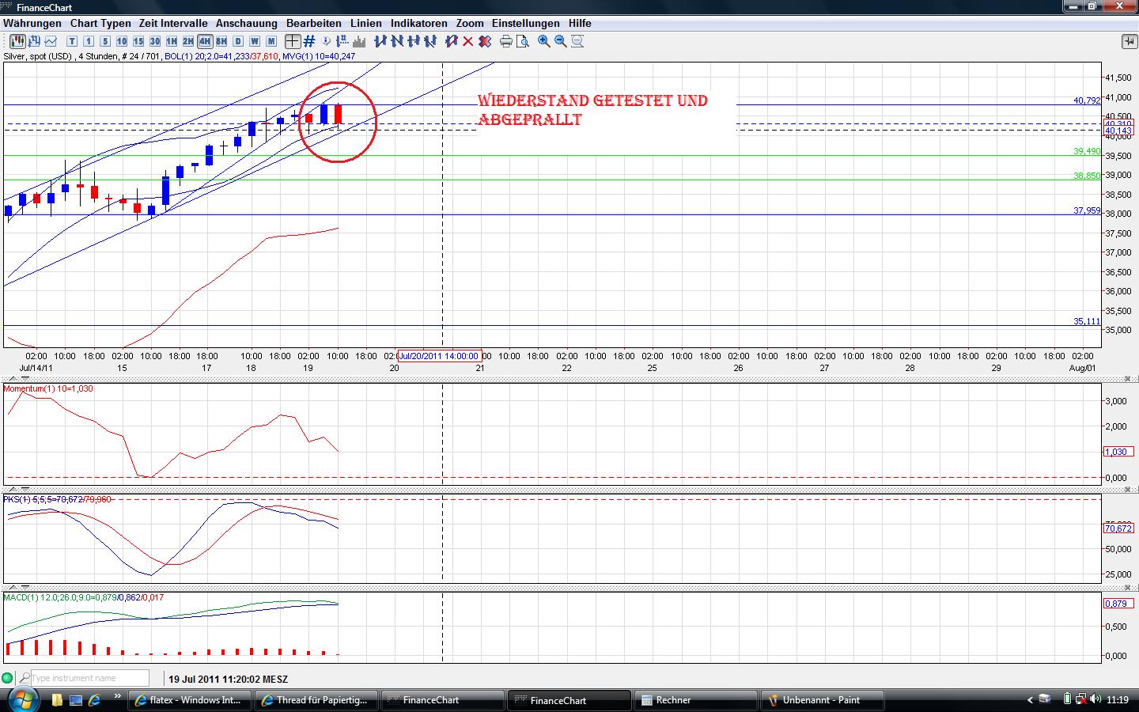Click the delete all lines icon
The width and height of the screenshot is (1139, 712).
pos(485,41)
